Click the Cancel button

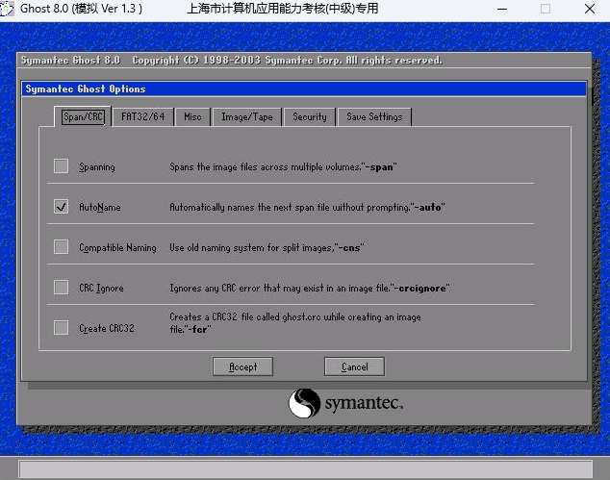tap(354, 366)
